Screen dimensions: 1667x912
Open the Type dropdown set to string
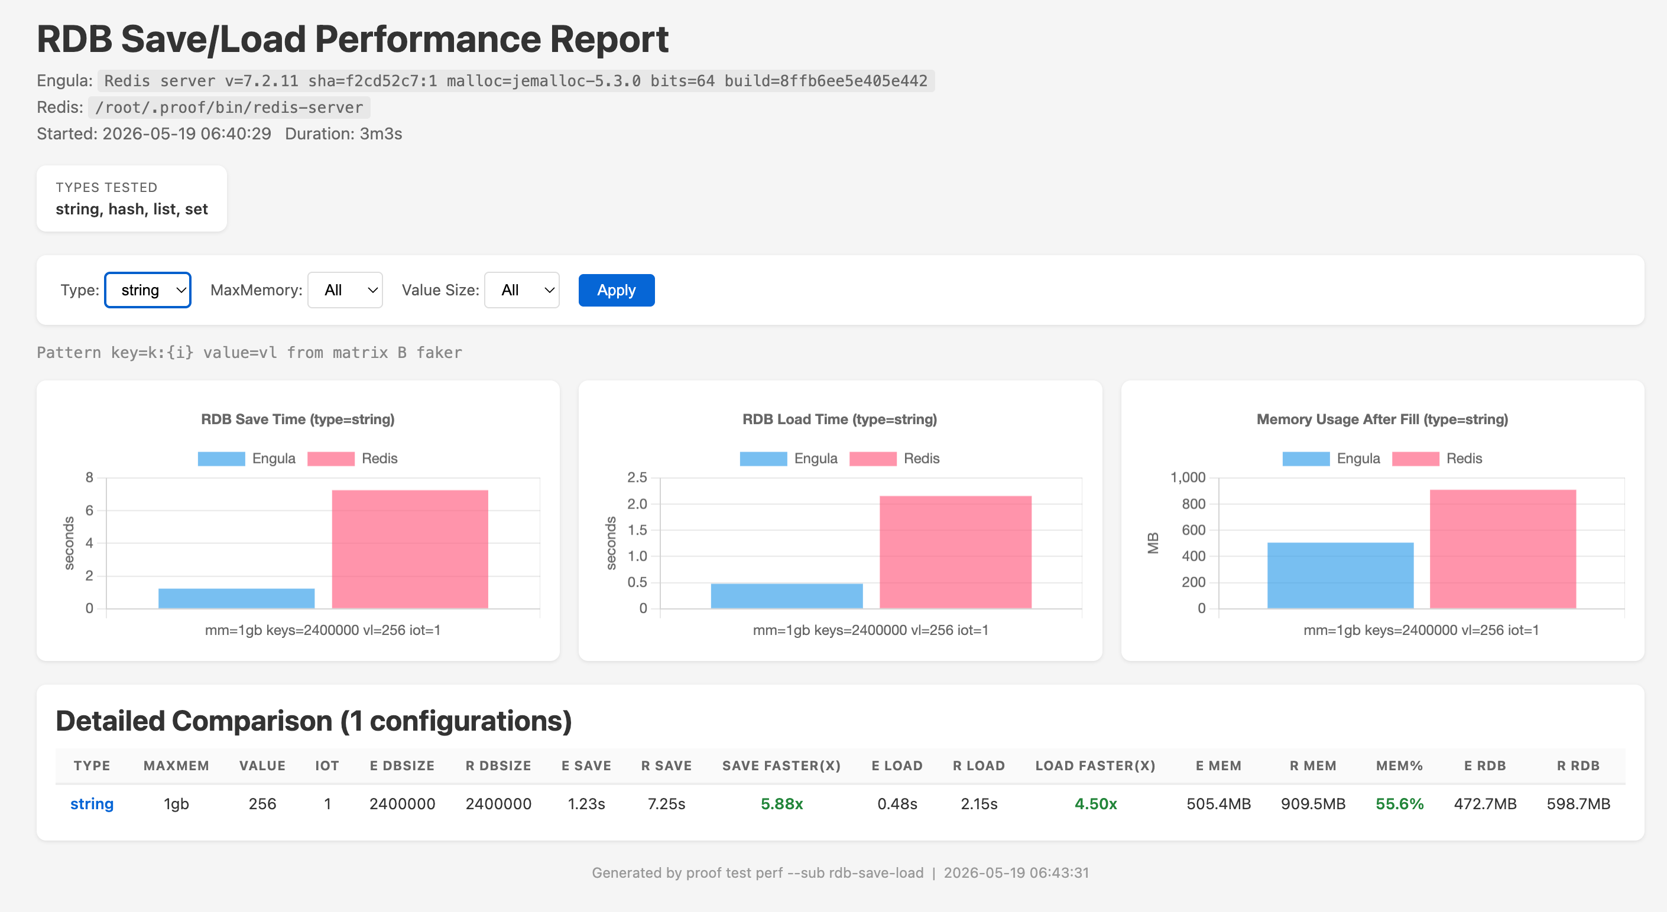click(x=148, y=290)
